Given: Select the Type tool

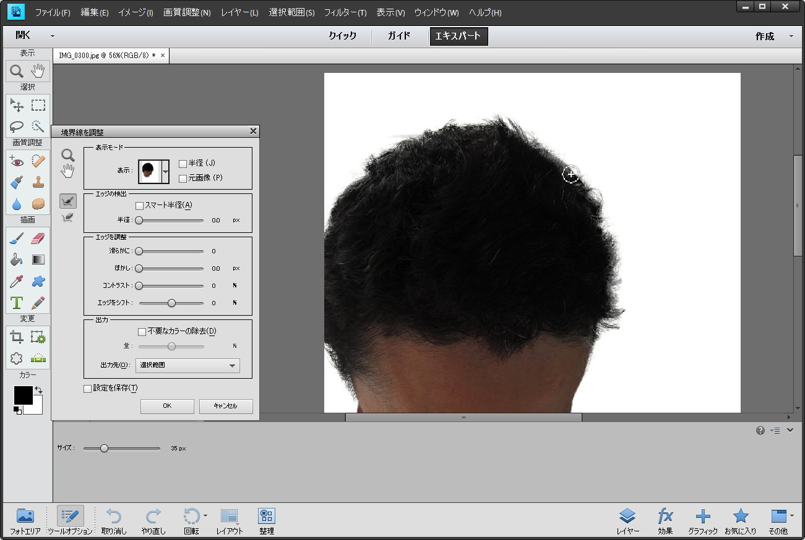Looking at the screenshot, I should (x=17, y=303).
